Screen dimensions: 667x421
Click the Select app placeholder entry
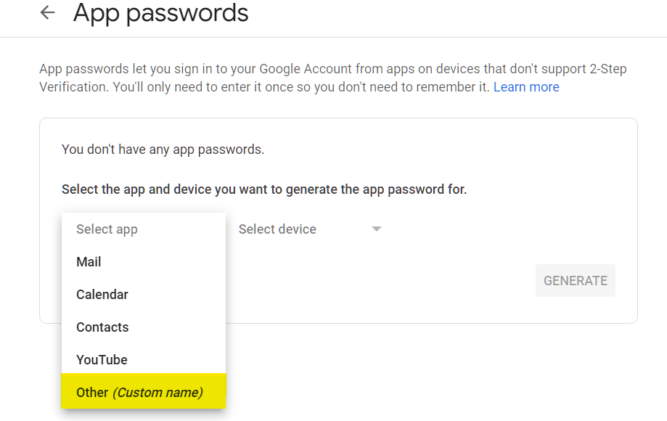144,229
